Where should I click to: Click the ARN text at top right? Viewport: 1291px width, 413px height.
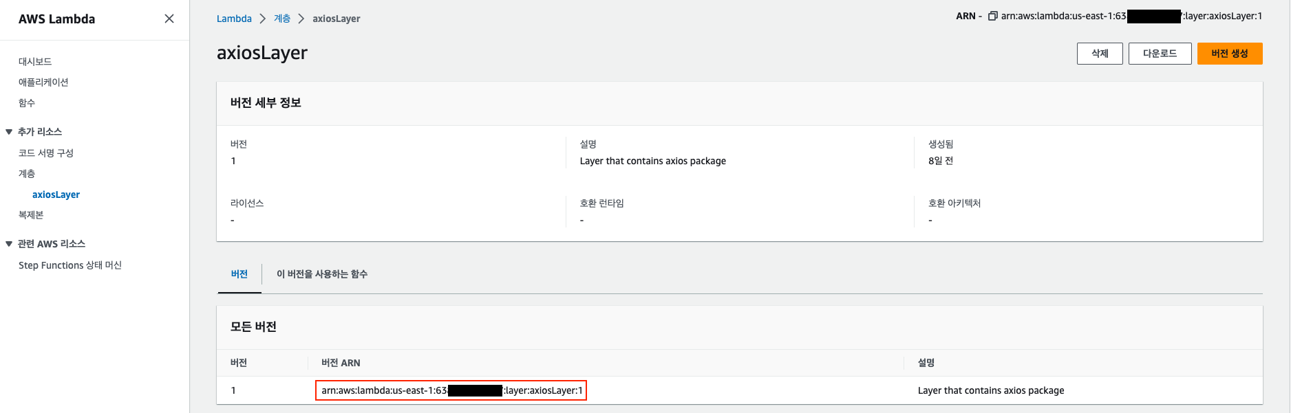(x=1131, y=16)
